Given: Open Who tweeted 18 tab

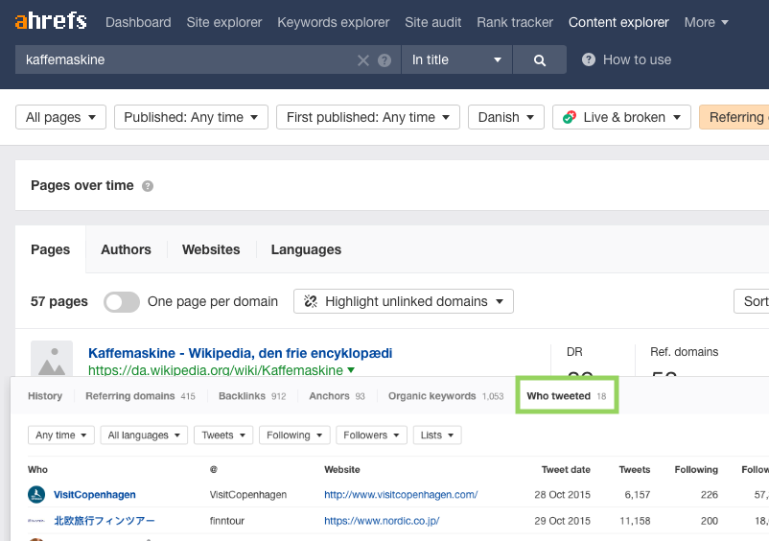Looking at the screenshot, I should [567, 396].
